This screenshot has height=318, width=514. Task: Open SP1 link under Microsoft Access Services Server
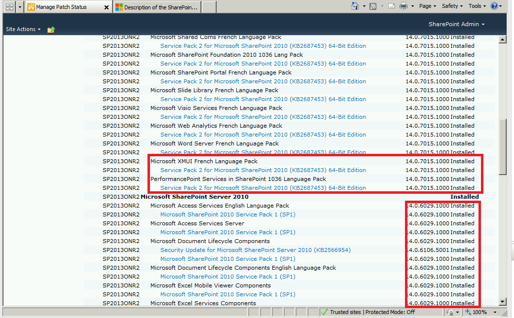pos(228,232)
